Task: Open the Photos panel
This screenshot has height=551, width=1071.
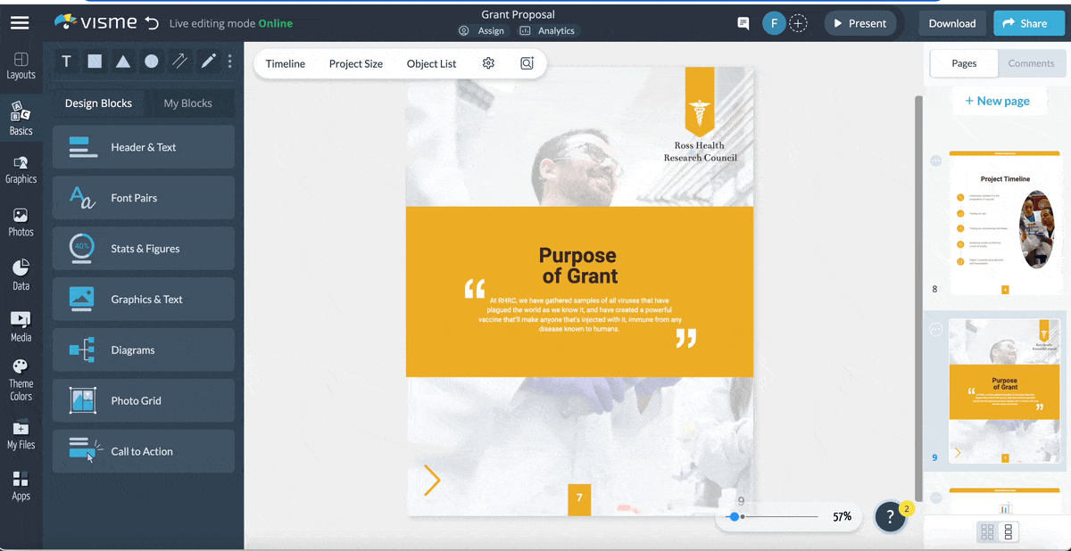Action: [21, 220]
